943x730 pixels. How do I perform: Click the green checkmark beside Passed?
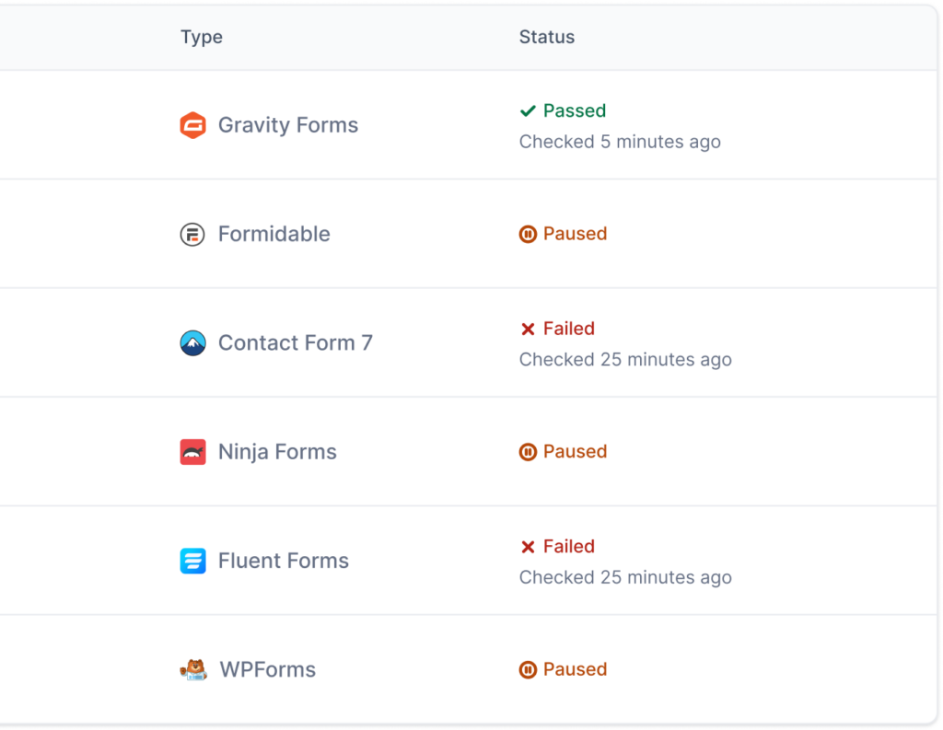[x=528, y=110]
